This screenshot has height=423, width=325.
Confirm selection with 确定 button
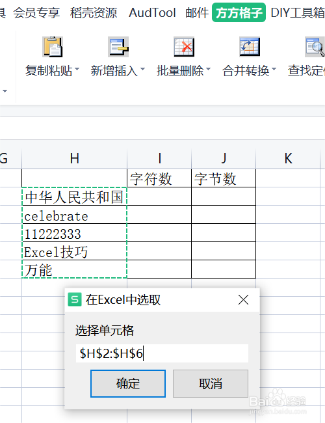click(x=128, y=383)
